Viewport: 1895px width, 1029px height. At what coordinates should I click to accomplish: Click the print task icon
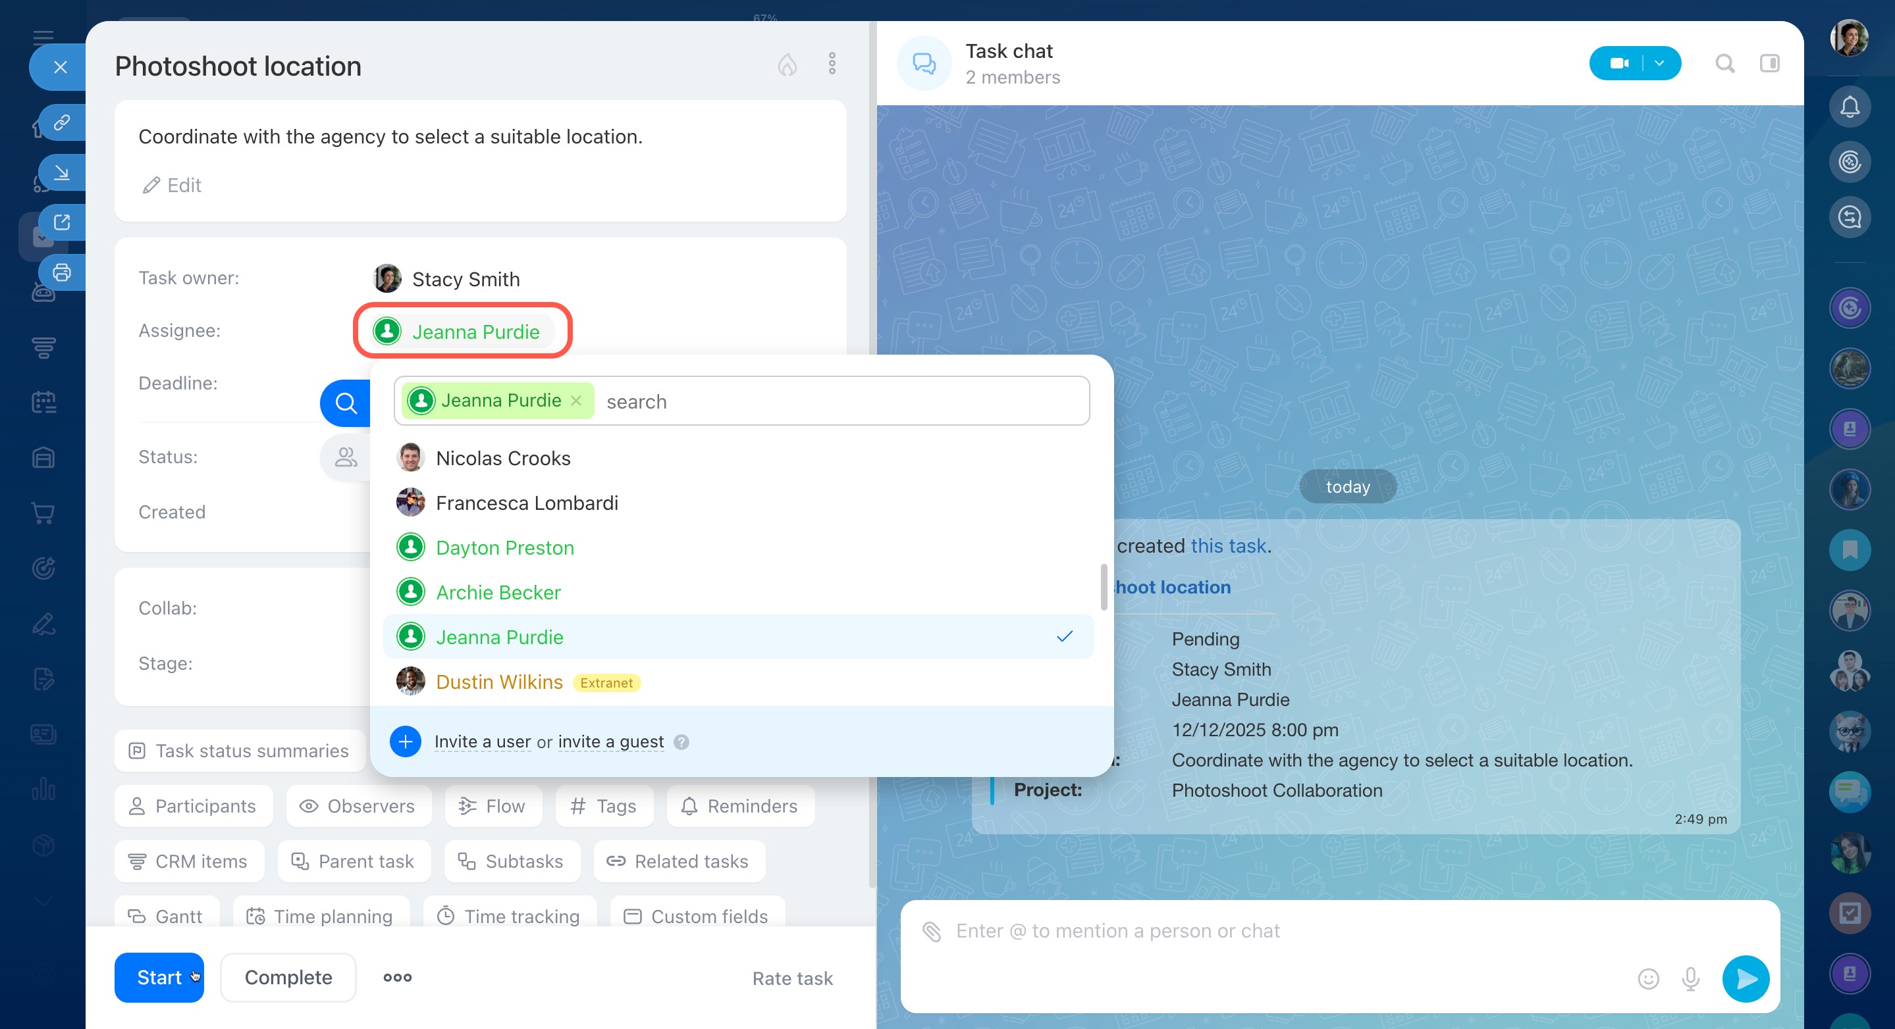pos(62,272)
